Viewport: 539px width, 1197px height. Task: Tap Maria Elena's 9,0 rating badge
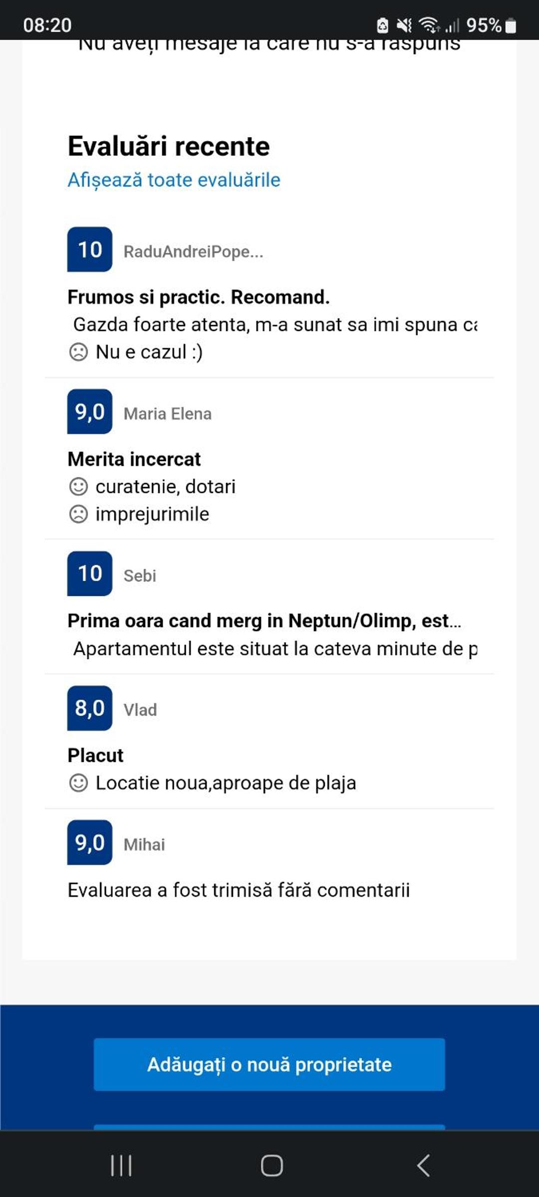click(90, 411)
